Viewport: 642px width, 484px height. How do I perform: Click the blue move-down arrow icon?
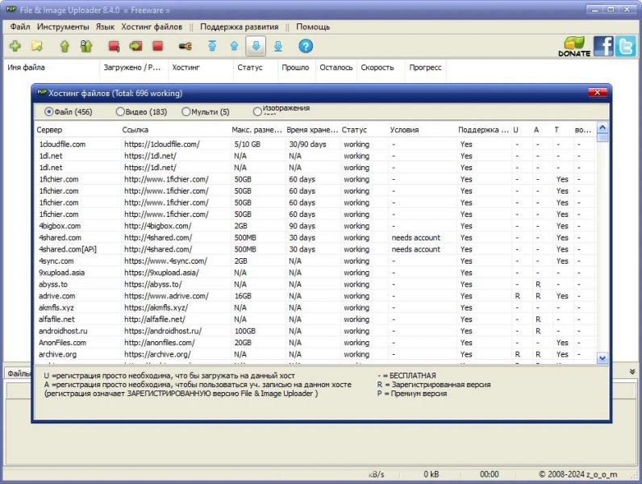click(256, 46)
